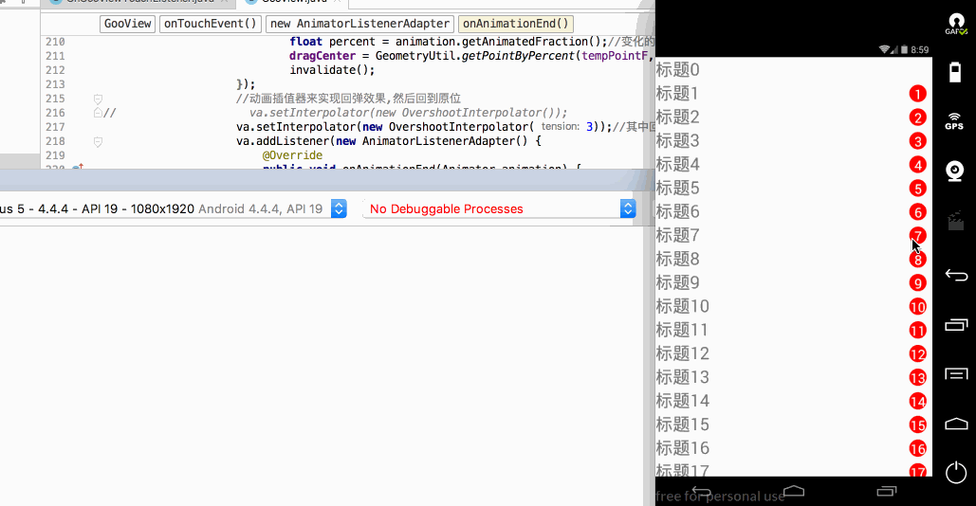Click line number 217 in gutter
This screenshot has height=506, width=976.
tap(55, 127)
